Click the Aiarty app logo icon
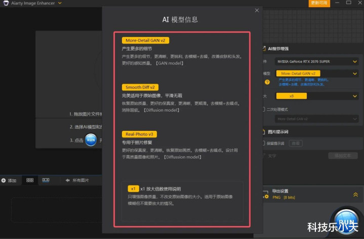364x239 pixels. [6, 3]
